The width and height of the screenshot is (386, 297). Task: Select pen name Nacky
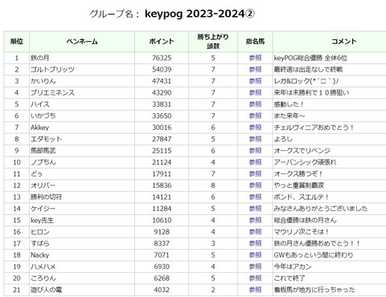(39, 254)
